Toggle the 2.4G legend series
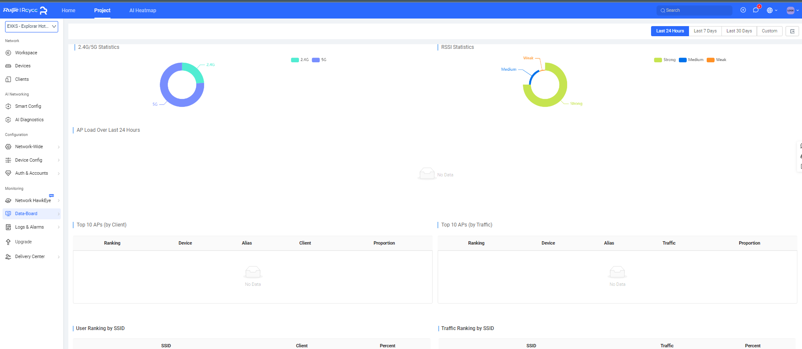This screenshot has height=349, width=802. coord(300,60)
